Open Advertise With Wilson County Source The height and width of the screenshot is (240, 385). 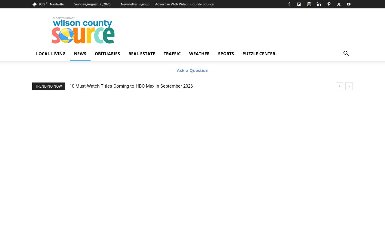click(184, 4)
